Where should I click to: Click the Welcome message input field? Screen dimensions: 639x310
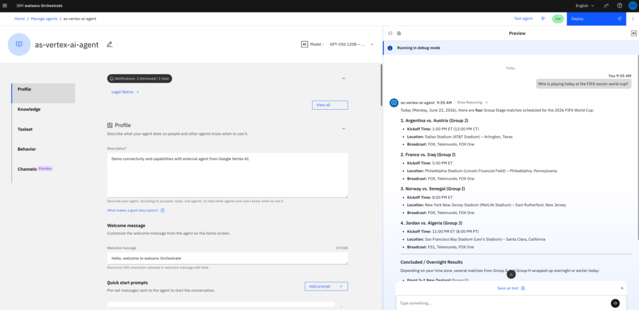point(227,258)
